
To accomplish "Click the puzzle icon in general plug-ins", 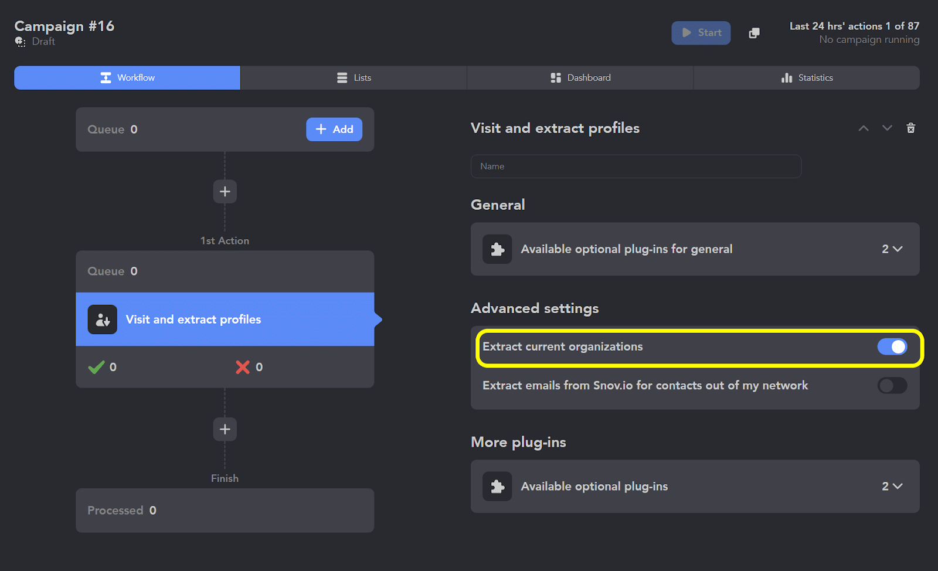I will click(x=497, y=249).
